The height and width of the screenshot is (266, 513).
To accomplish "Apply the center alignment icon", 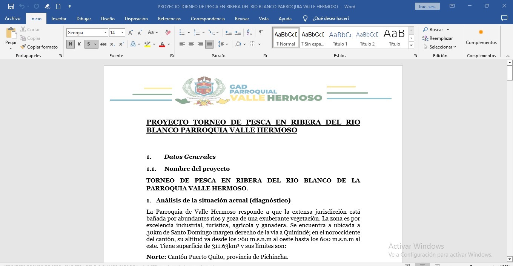I will [x=191, y=44].
